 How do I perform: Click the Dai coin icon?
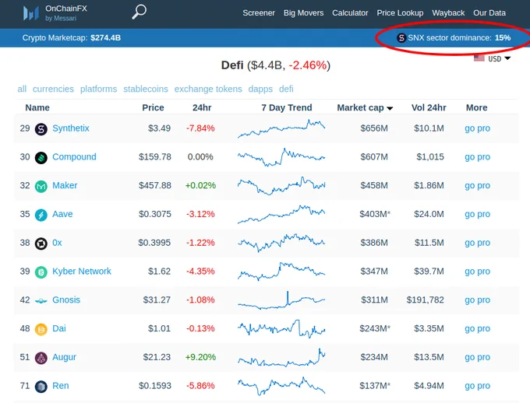(41, 329)
